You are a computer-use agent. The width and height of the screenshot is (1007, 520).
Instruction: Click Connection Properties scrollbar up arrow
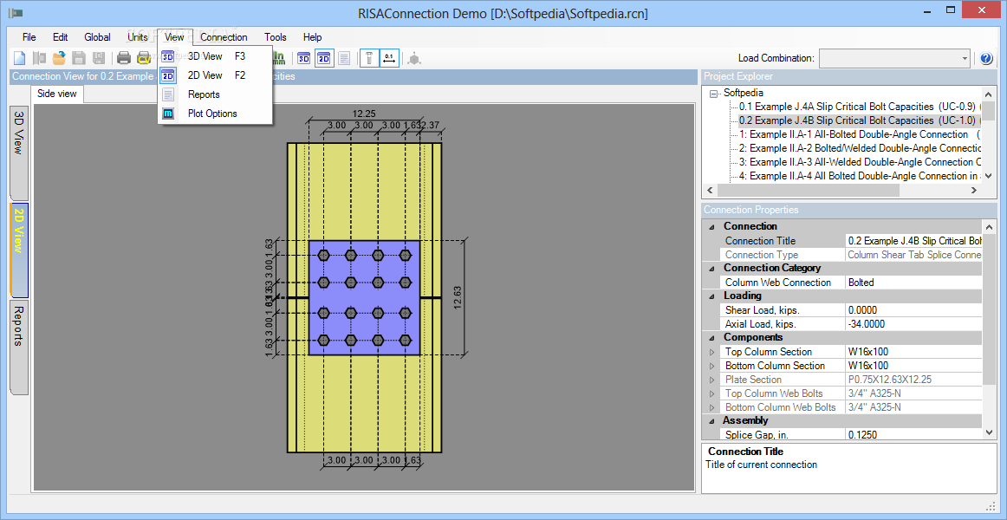[989, 226]
